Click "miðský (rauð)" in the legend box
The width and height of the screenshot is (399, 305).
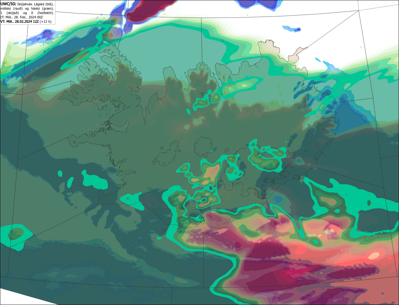pos(12,9)
